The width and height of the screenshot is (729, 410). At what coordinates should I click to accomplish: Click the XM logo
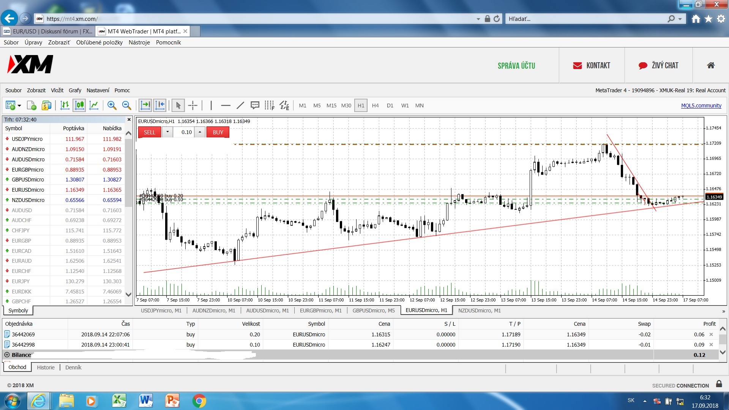tap(30, 64)
